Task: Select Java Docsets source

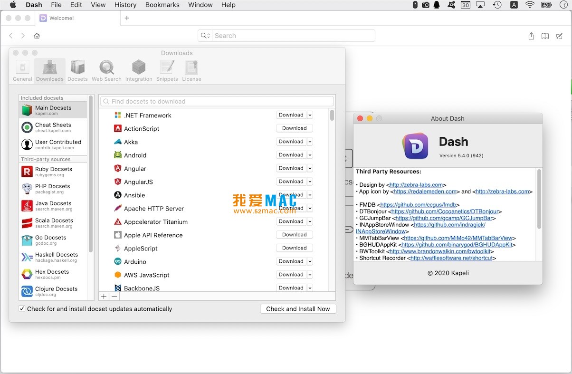Action: (53, 206)
